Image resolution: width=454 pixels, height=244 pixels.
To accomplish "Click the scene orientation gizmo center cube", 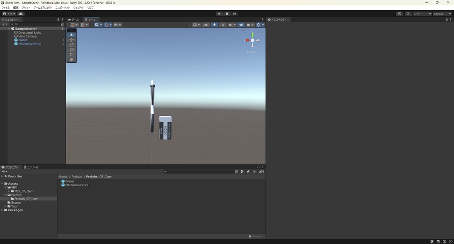I will coord(252,40).
